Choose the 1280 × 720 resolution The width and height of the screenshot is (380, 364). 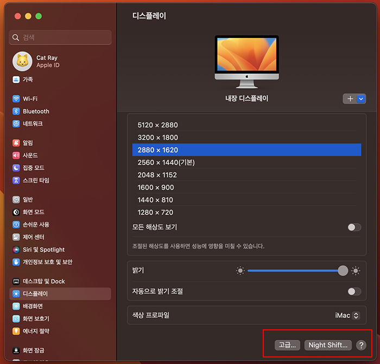pyautogui.click(x=246, y=212)
